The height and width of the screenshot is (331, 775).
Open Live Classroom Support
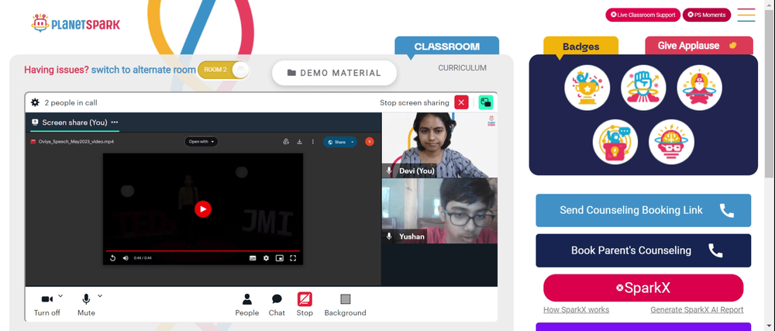(x=642, y=15)
